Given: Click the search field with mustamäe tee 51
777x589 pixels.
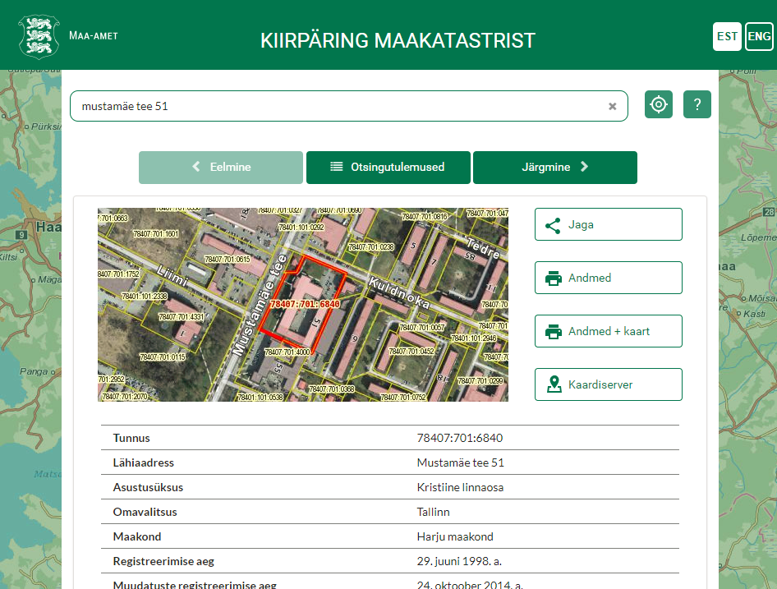Looking at the screenshot, I should 349,106.
